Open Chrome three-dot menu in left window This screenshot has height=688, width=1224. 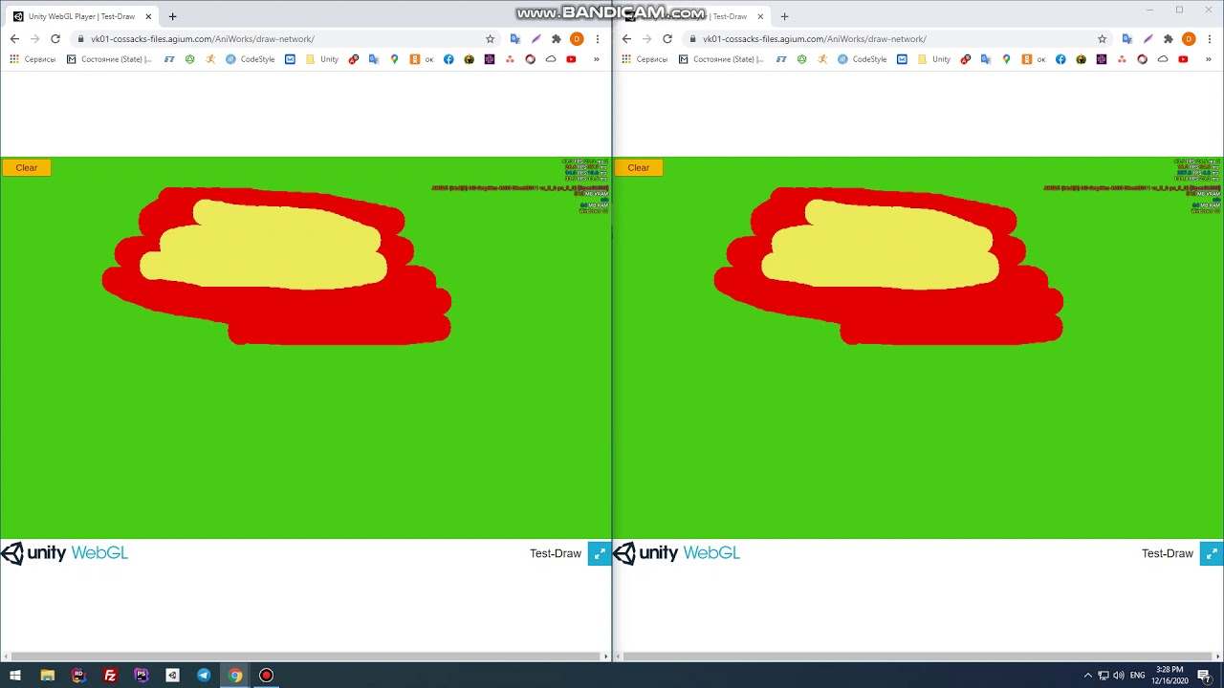click(x=598, y=39)
